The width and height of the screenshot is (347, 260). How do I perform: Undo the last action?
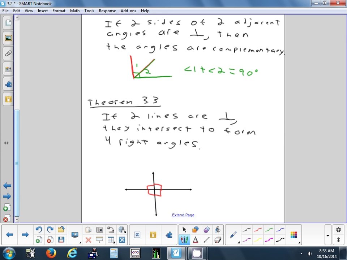[39, 230]
